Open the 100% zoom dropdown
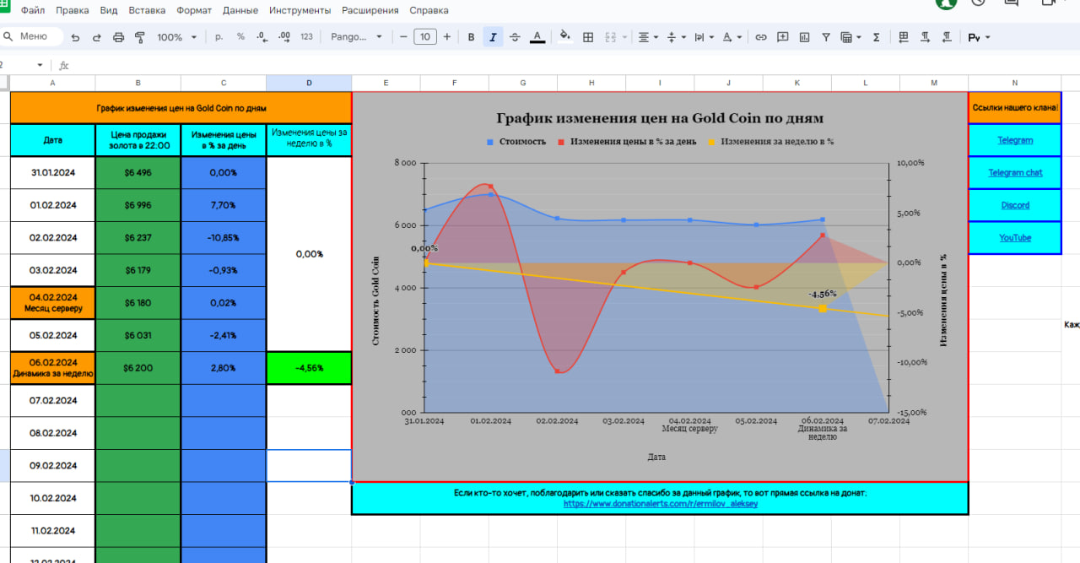This screenshot has height=563, width=1080. point(176,37)
